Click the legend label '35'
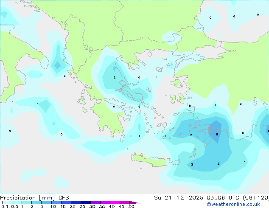The width and height of the screenshot is (269, 208). tap(102, 206)
